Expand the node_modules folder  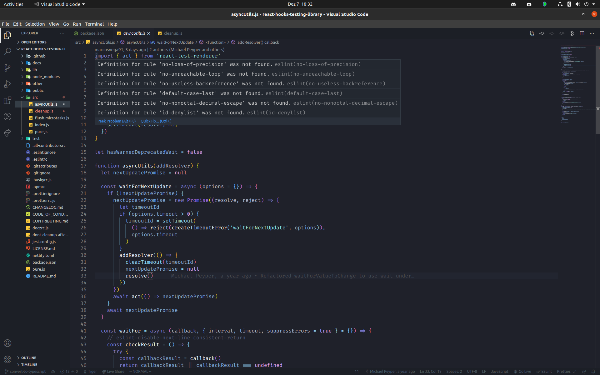click(x=46, y=77)
